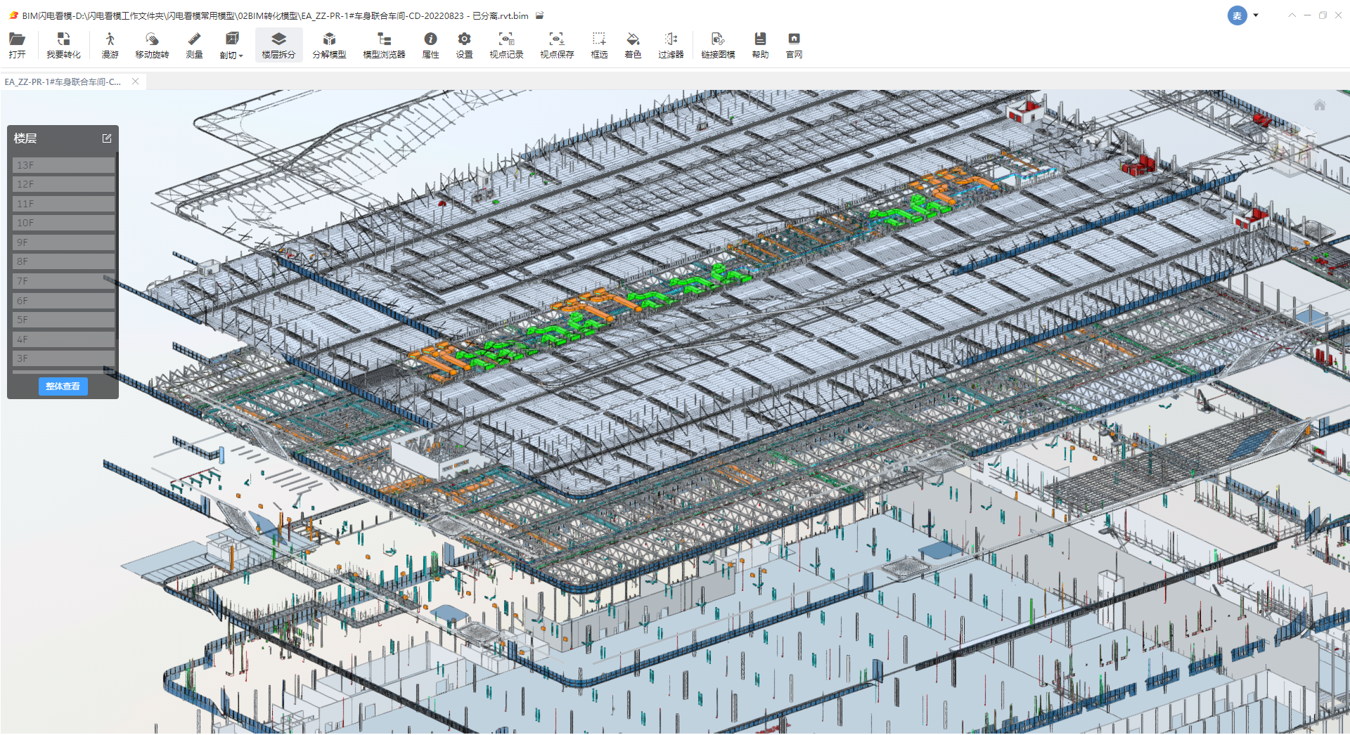Screen dimensions: 1350x735
Task: Open 设置 settings
Action: coord(464,45)
